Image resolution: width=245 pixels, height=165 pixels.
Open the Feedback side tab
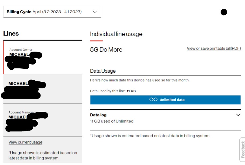242,150
